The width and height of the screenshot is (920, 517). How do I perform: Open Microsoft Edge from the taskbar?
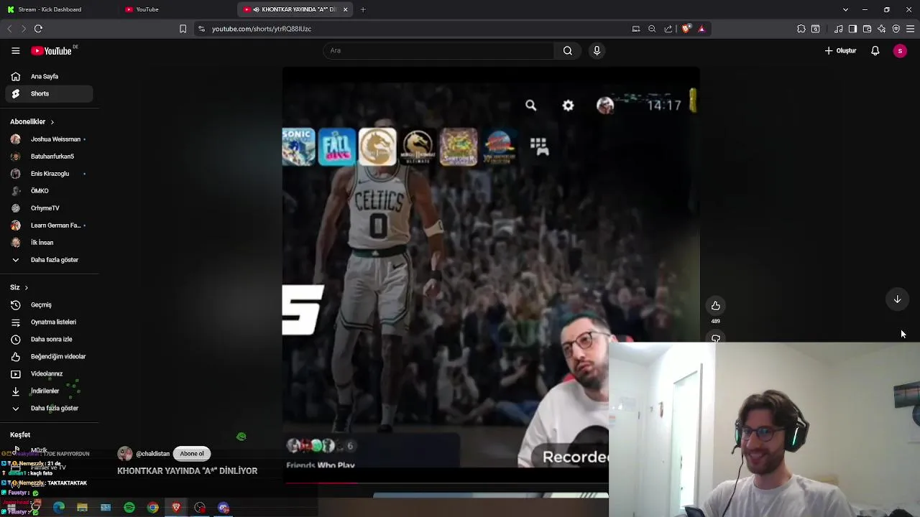pyautogui.click(x=59, y=508)
